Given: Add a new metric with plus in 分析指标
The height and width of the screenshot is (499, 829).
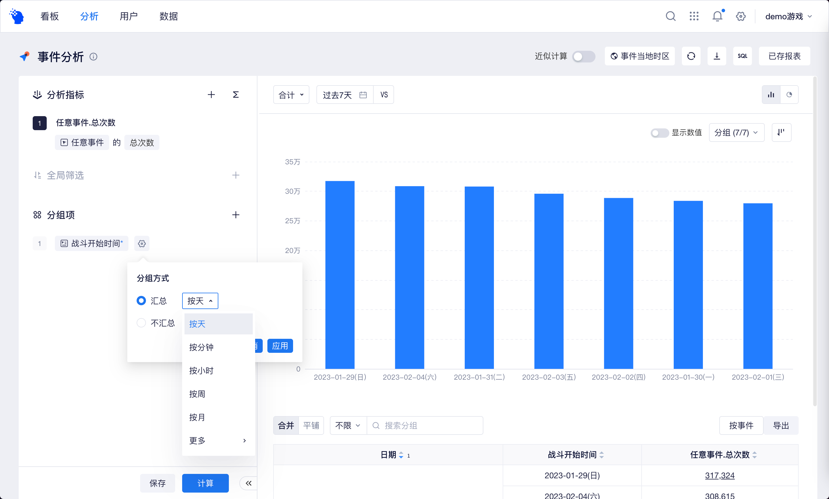Looking at the screenshot, I should coord(211,95).
